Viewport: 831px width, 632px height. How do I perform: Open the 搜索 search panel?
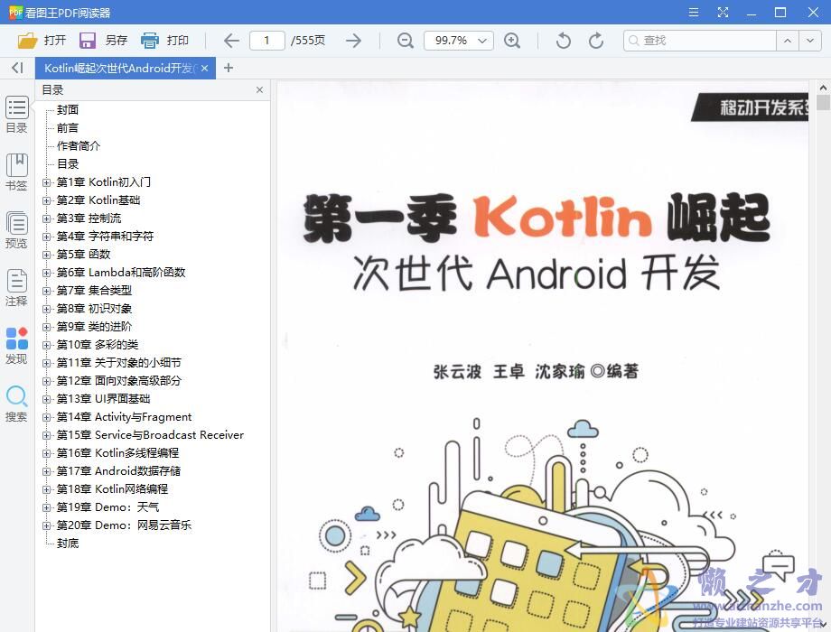pos(16,404)
